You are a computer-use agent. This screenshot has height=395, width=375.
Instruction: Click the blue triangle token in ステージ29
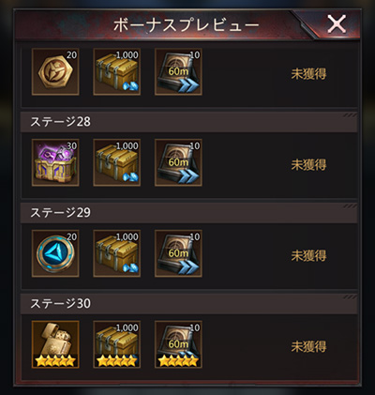point(55,253)
